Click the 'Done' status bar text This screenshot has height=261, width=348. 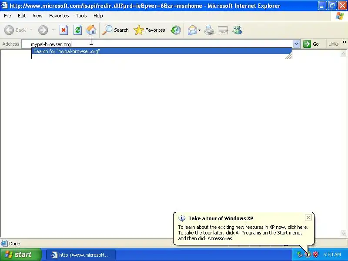pyautogui.click(x=15, y=244)
